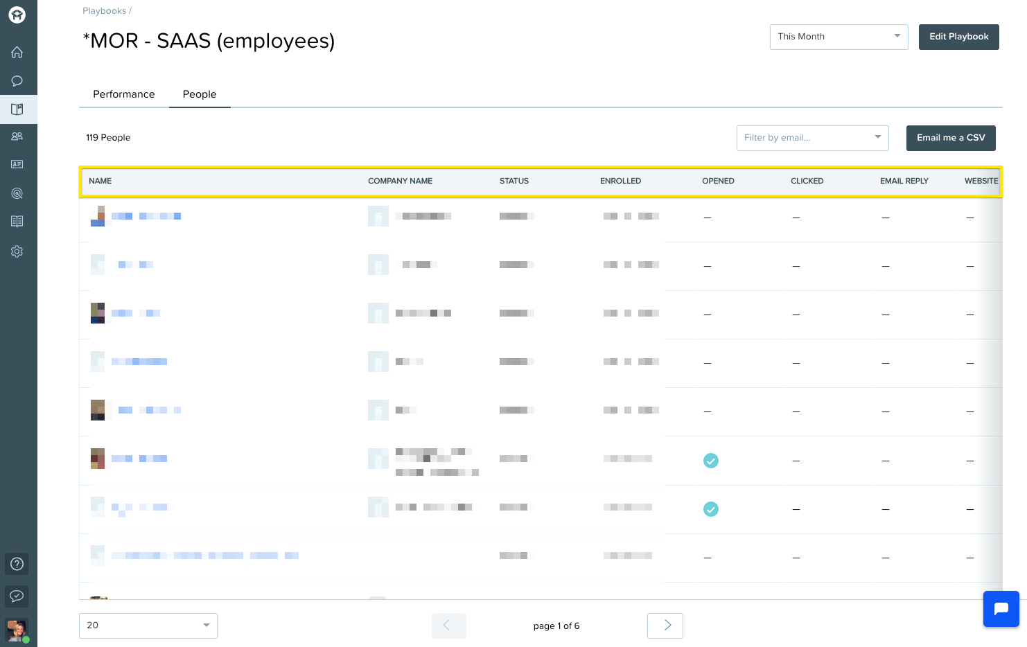The image size is (1027, 647).
Task: Go to next page arrow
Action: point(665,626)
